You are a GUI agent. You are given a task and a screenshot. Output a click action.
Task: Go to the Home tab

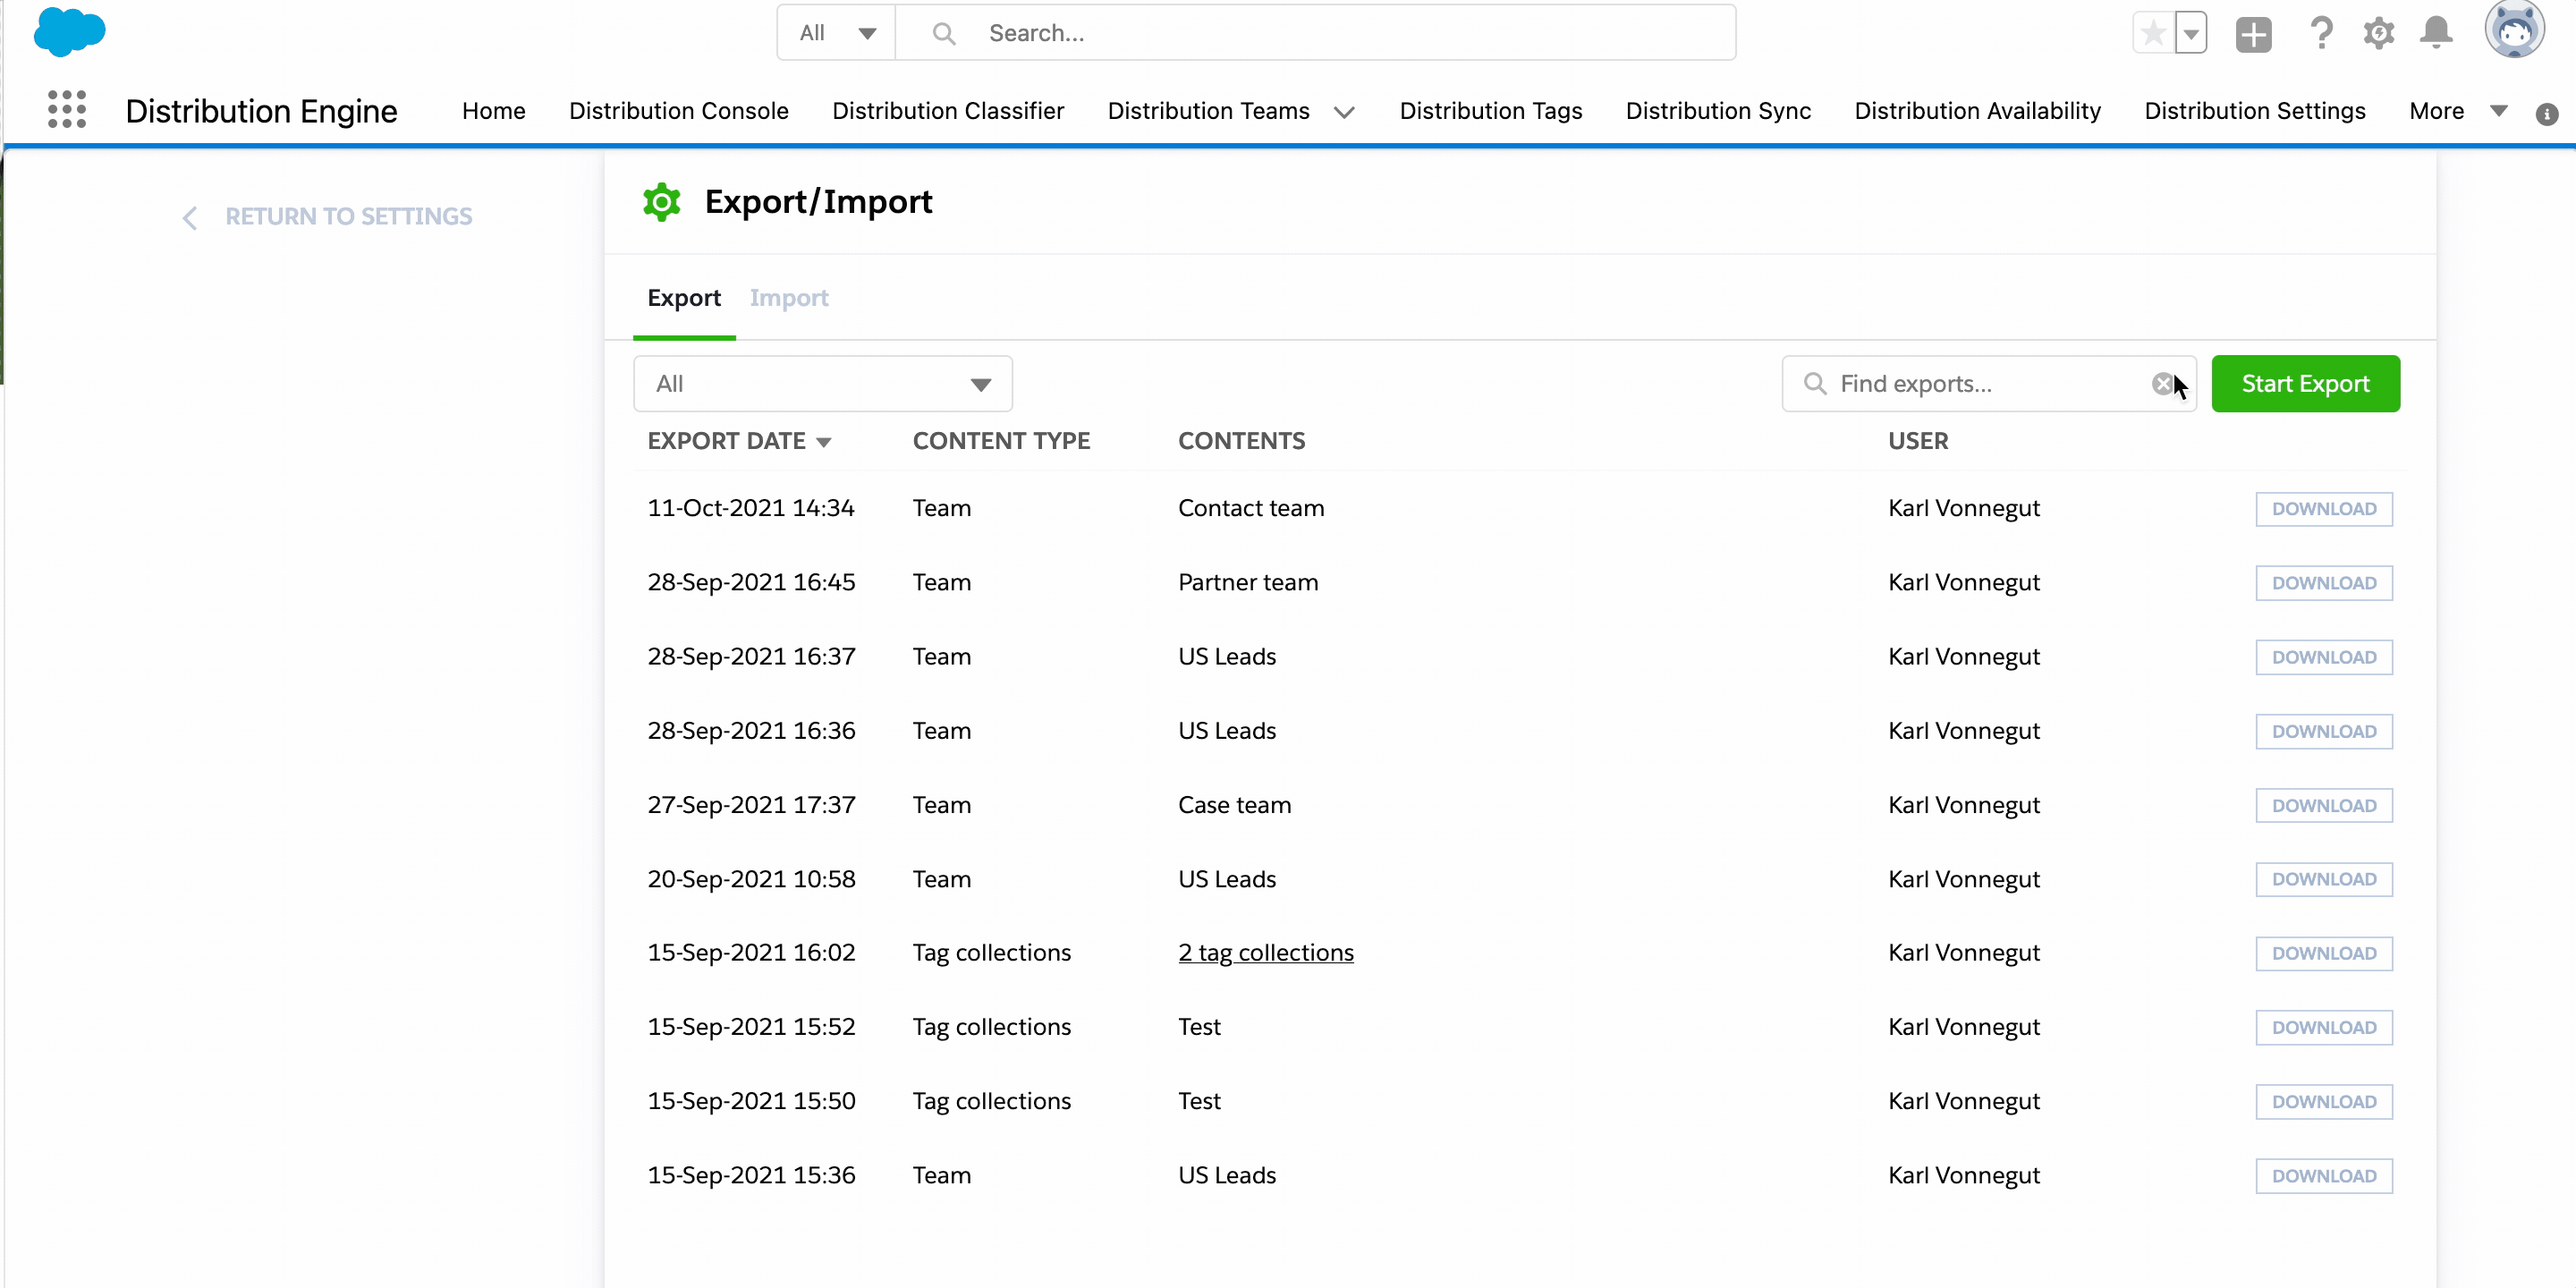494,111
